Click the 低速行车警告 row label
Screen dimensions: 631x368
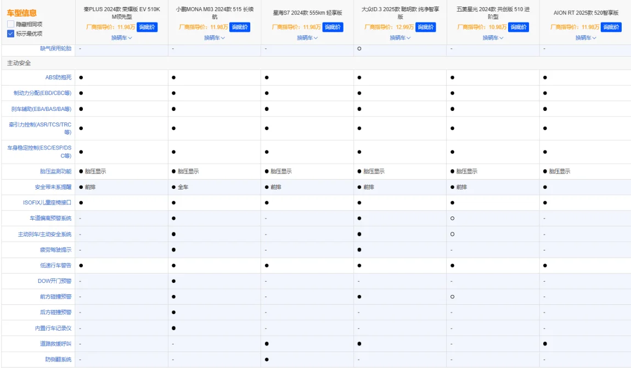pyautogui.click(x=55, y=265)
